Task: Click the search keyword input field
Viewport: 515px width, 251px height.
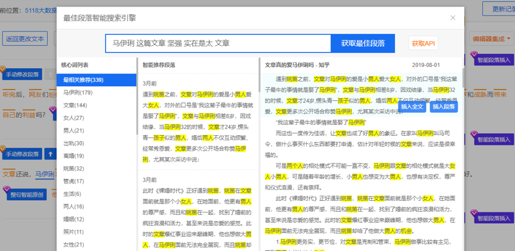Action: (x=218, y=43)
